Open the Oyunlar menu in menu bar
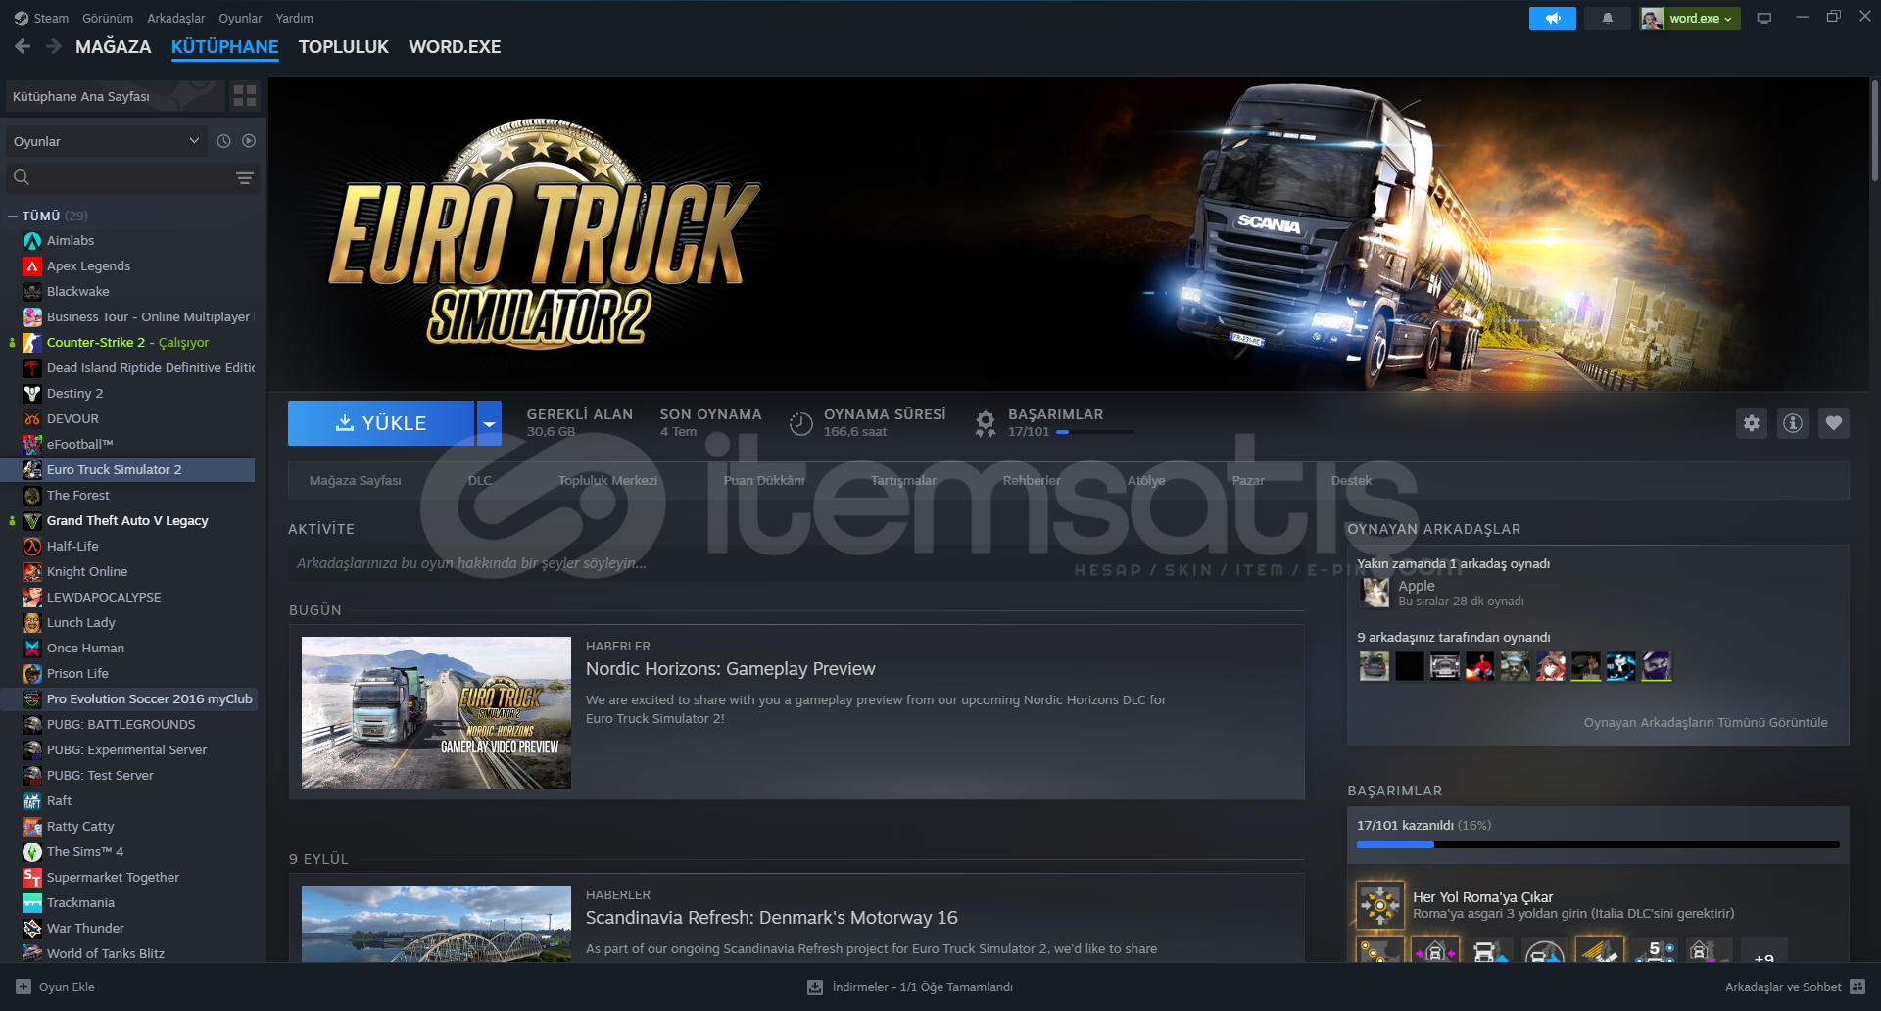 (240, 18)
